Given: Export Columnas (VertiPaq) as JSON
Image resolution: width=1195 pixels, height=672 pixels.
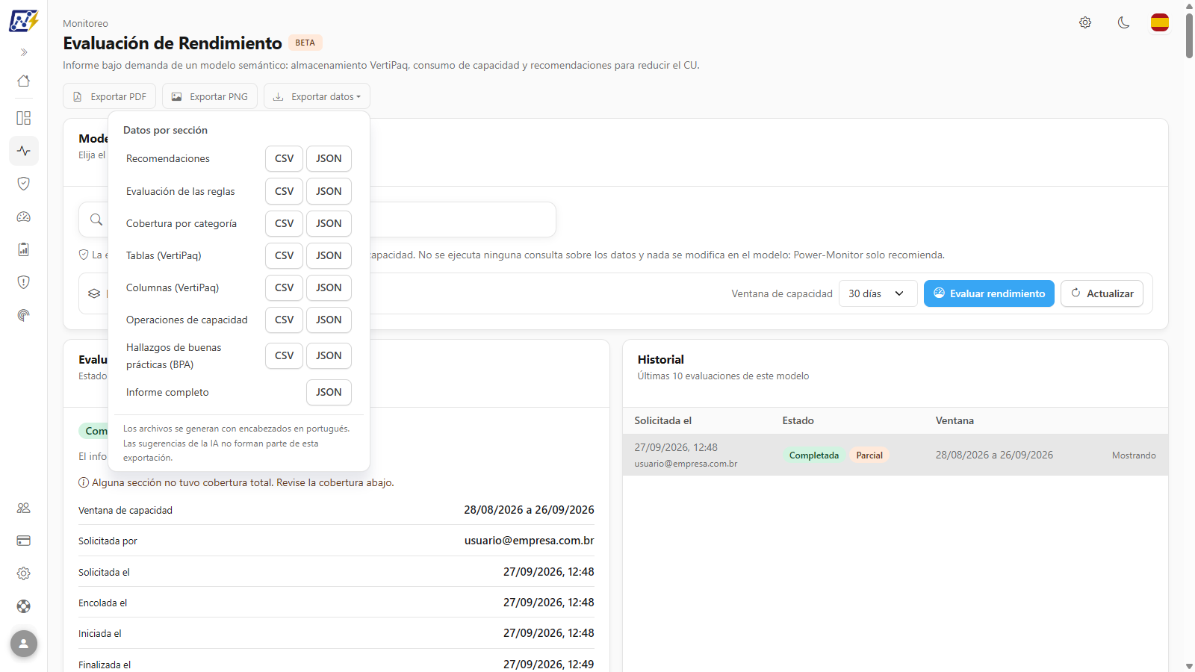Looking at the screenshot, I should [x=329, y=287].
